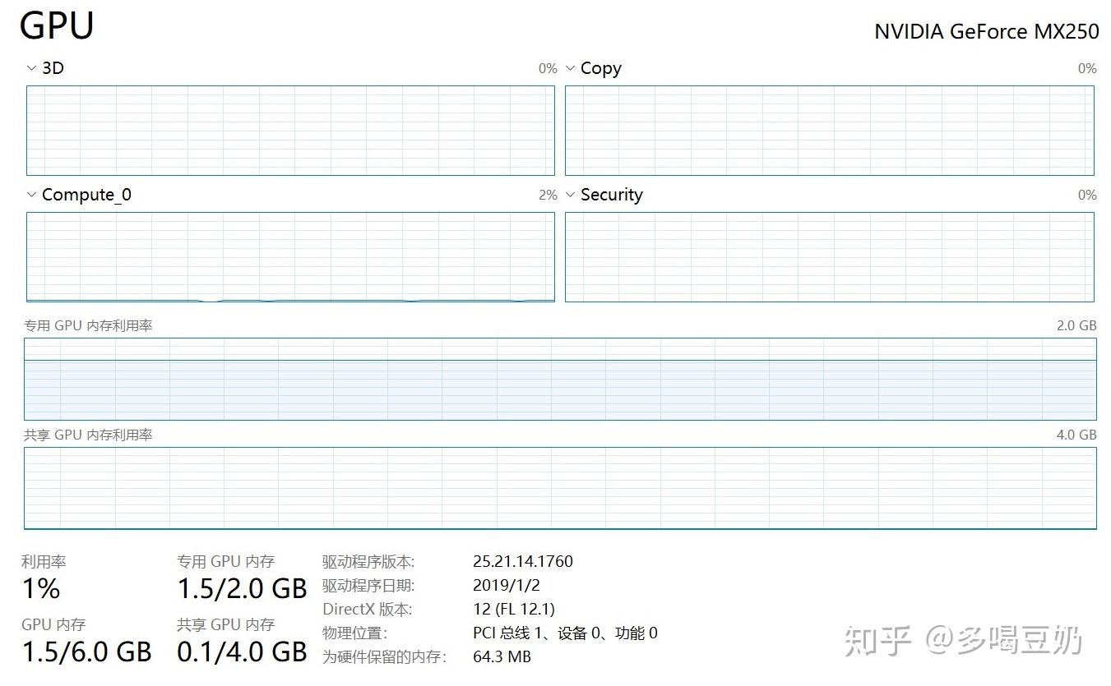Click the Copy engine graph
Viewport: 1111px width, 686px height.
coord(829,131)
